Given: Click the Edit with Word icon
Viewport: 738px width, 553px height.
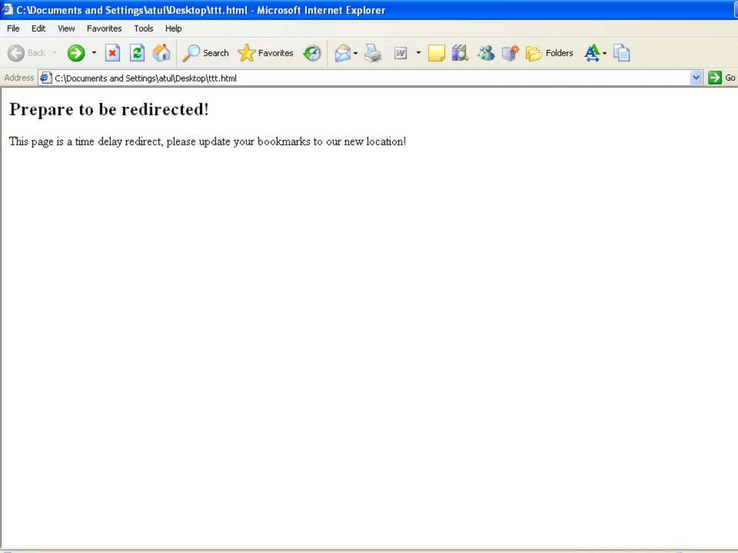Looking at the screenshot, I should click(x=400, y=53).
